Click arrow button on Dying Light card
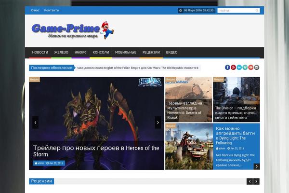 [x=257, y=166]
